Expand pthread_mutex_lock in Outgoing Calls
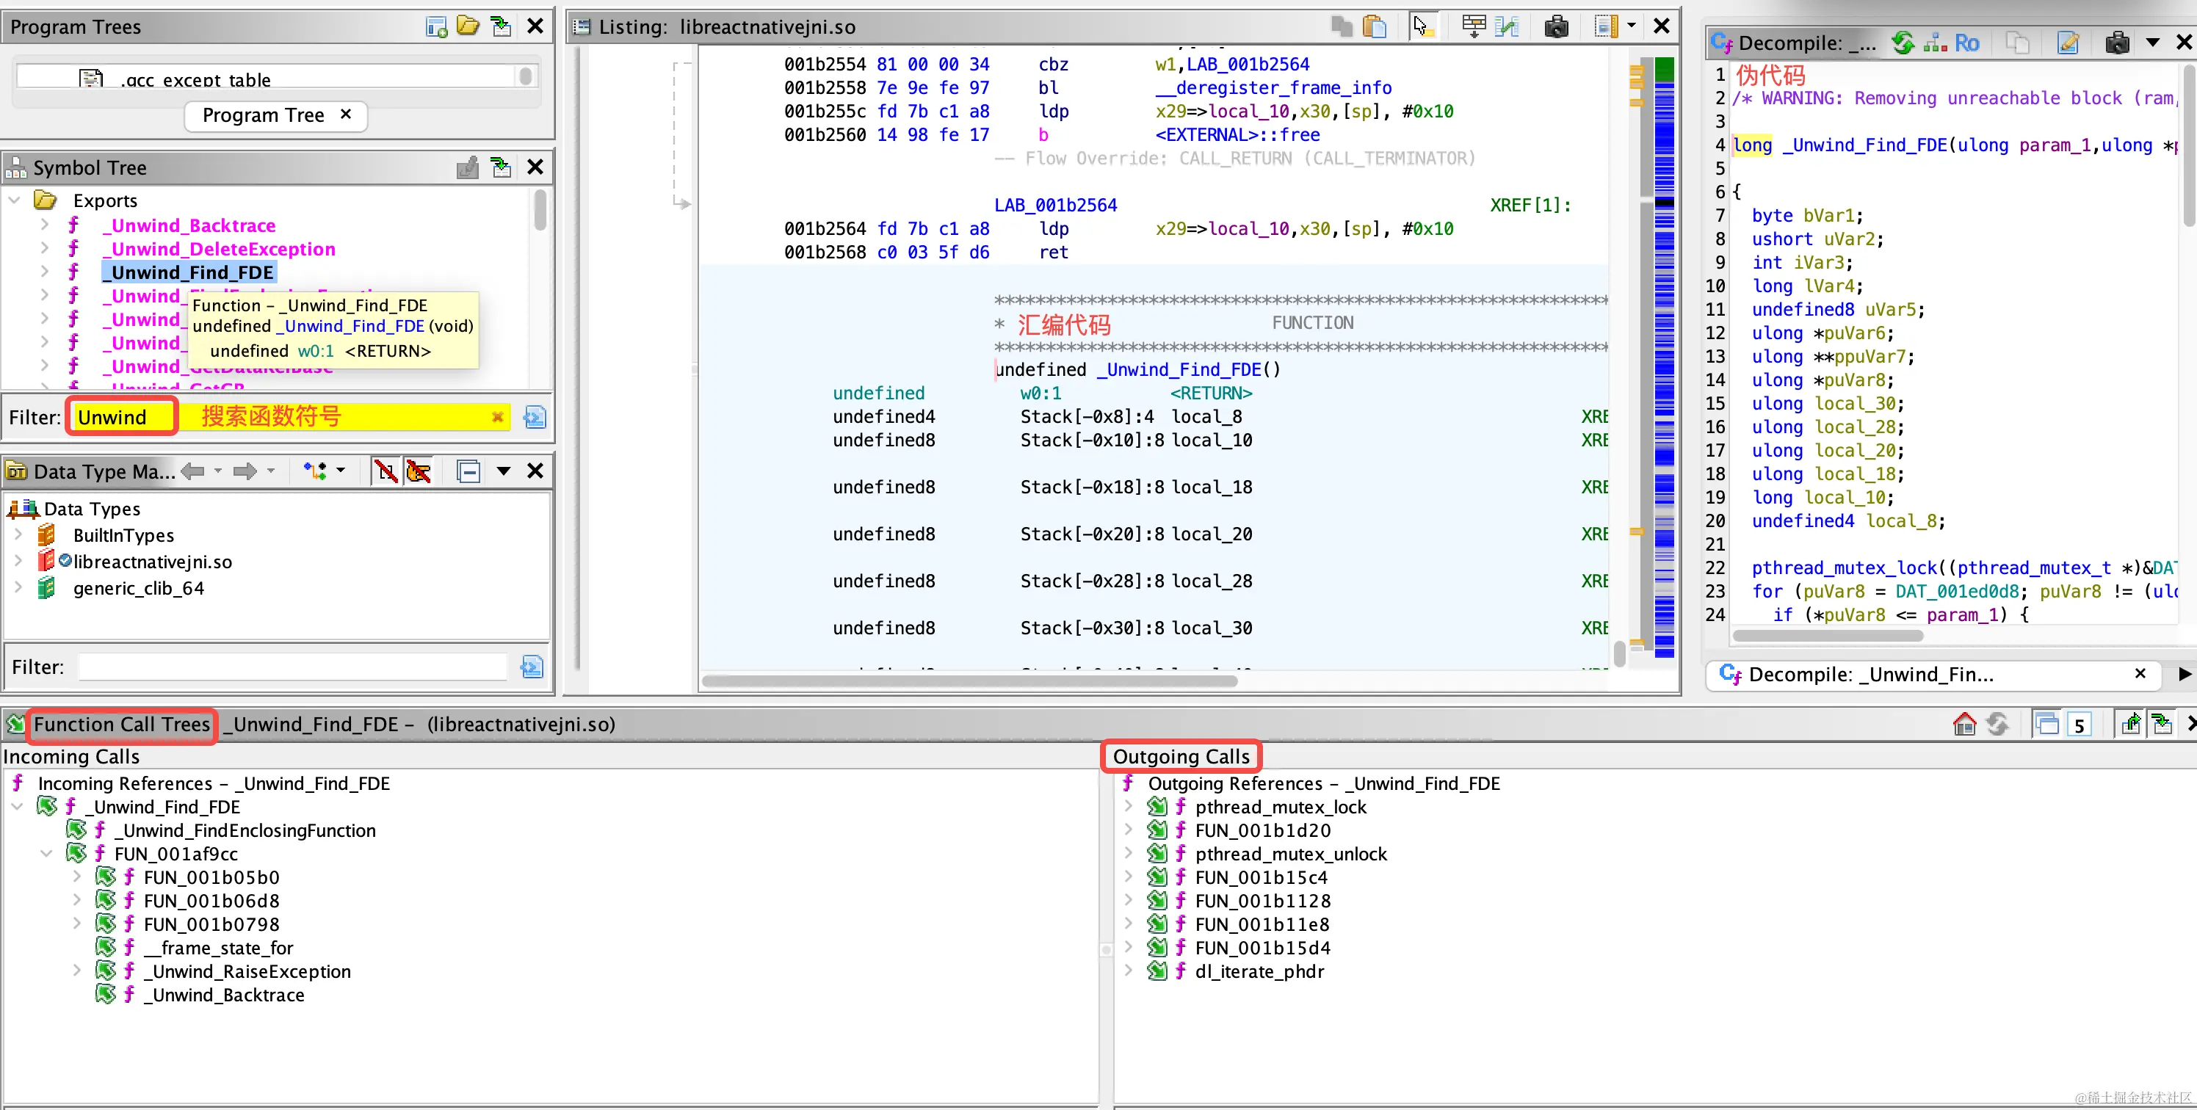This screenshot has width=2197, height=1110. 1127,807
